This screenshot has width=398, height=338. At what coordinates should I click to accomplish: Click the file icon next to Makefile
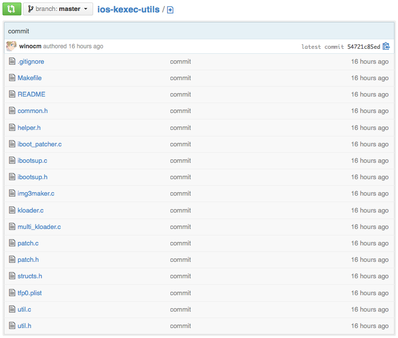12,78
